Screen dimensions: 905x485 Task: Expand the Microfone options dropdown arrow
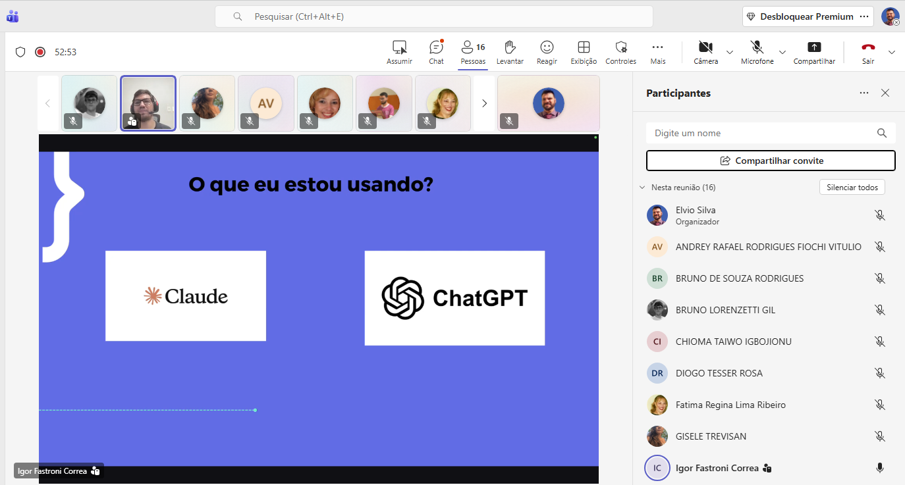coord(782,52)
